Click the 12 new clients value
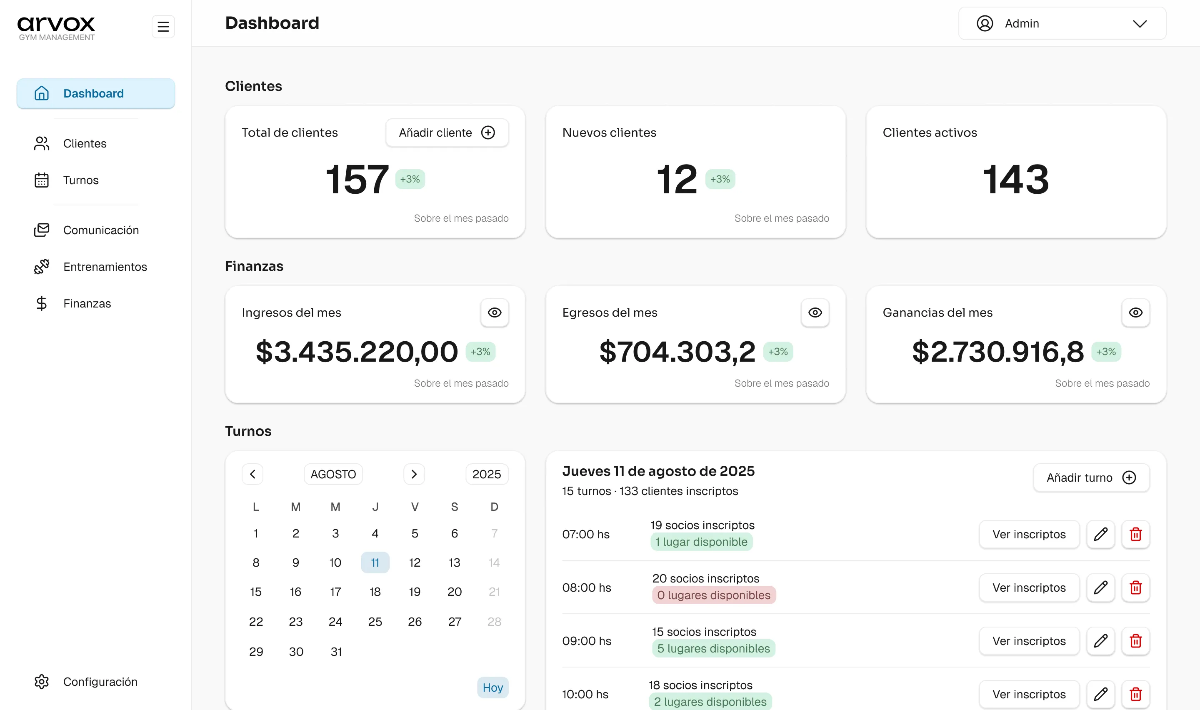The width and height of the screenshot is (1200, 710). point(677,180)
